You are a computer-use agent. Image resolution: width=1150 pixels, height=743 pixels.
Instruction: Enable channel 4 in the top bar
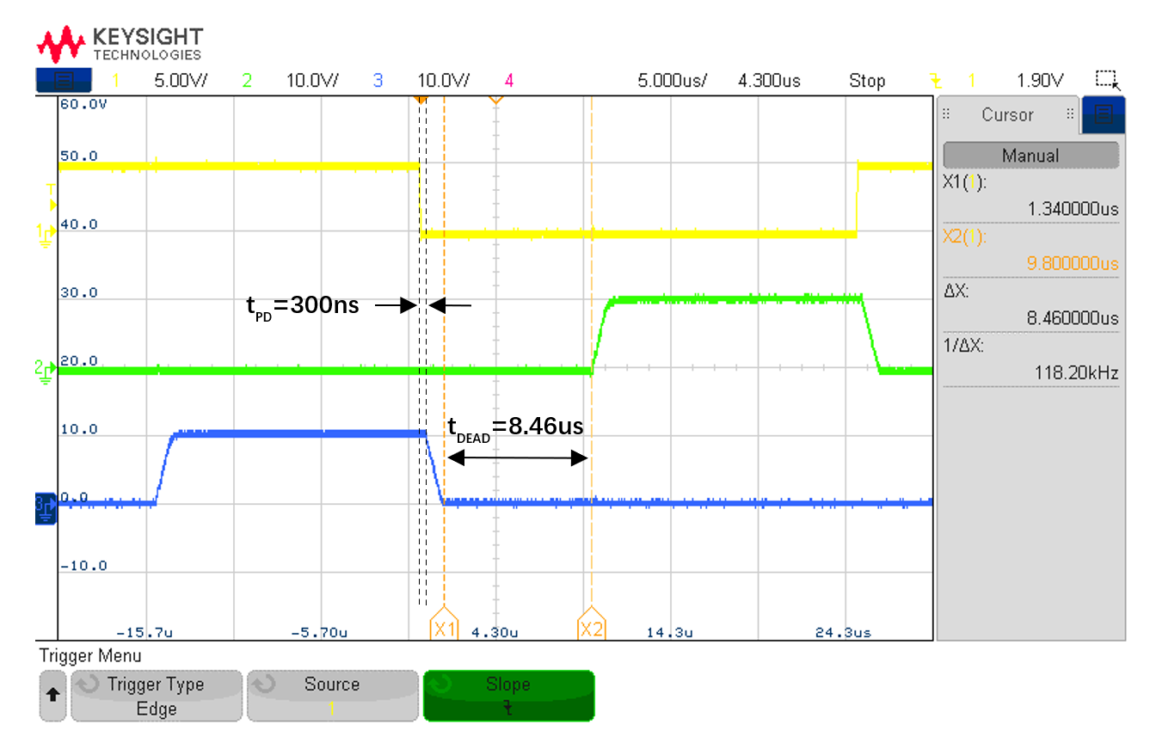[x=509, y=81]
